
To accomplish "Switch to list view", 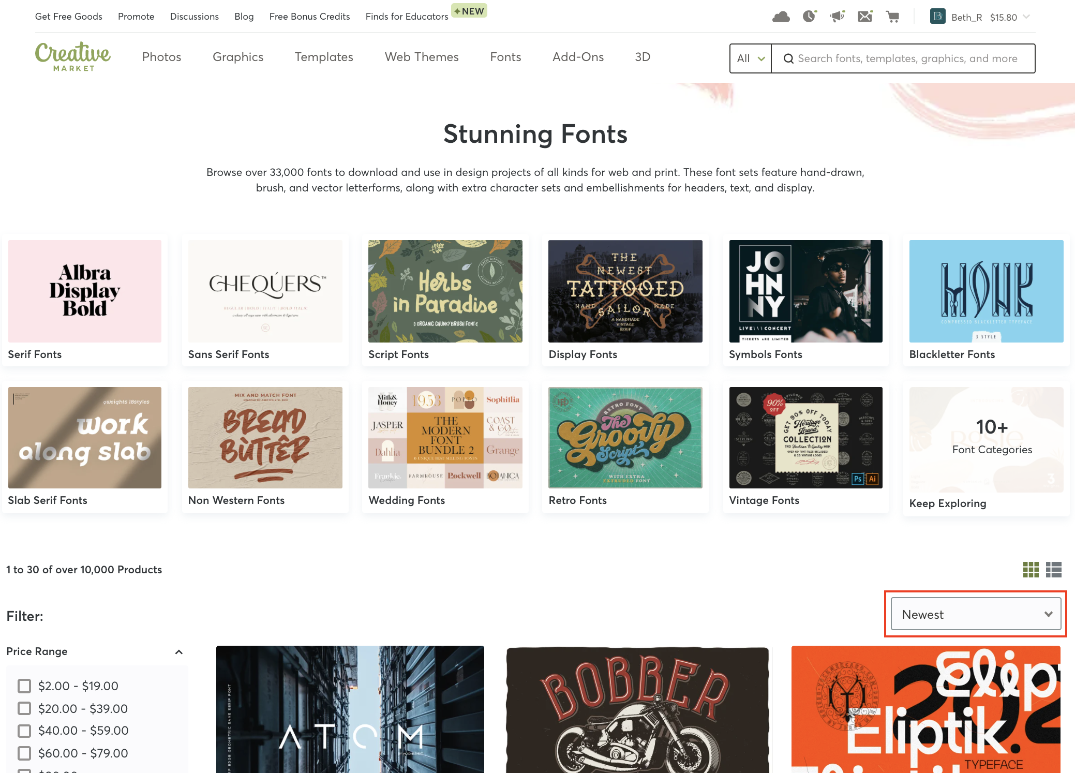I will (1054, 570).
